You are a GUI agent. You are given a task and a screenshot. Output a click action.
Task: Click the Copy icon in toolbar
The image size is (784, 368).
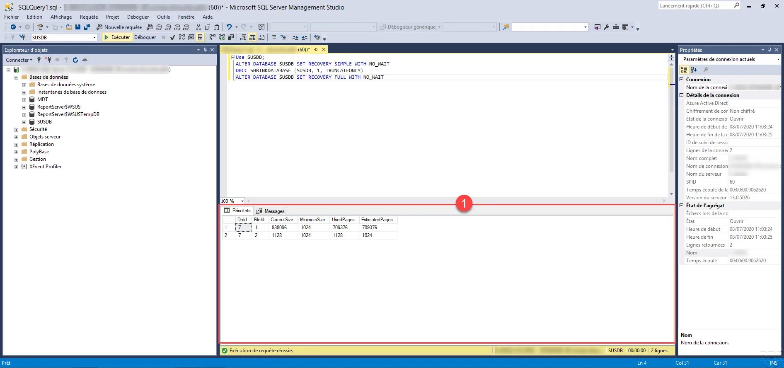[208, 27]
